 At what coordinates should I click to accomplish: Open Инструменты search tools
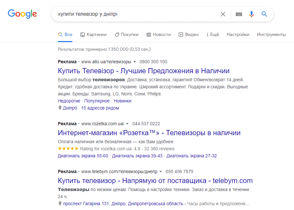click(x=271, y=34)
